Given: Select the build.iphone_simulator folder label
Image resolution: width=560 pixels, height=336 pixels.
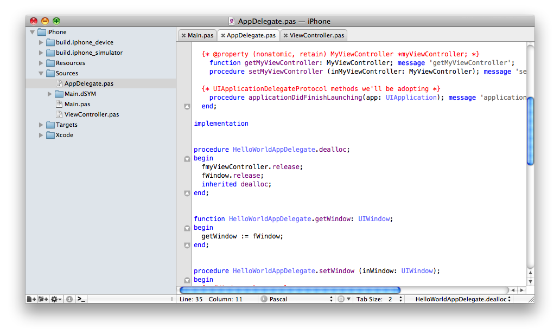Looking at the screenshot, I should [x=89, y=53].
